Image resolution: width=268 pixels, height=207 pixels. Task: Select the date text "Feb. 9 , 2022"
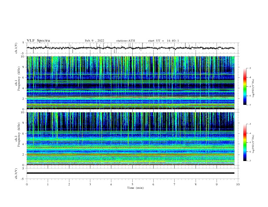click(94, 41)
